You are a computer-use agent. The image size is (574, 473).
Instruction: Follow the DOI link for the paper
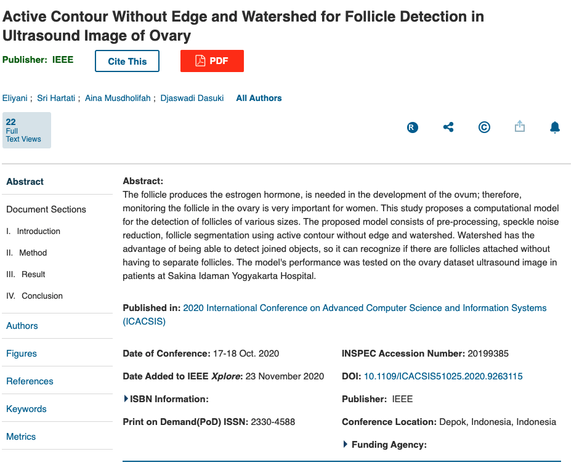[x=443, y=376]
